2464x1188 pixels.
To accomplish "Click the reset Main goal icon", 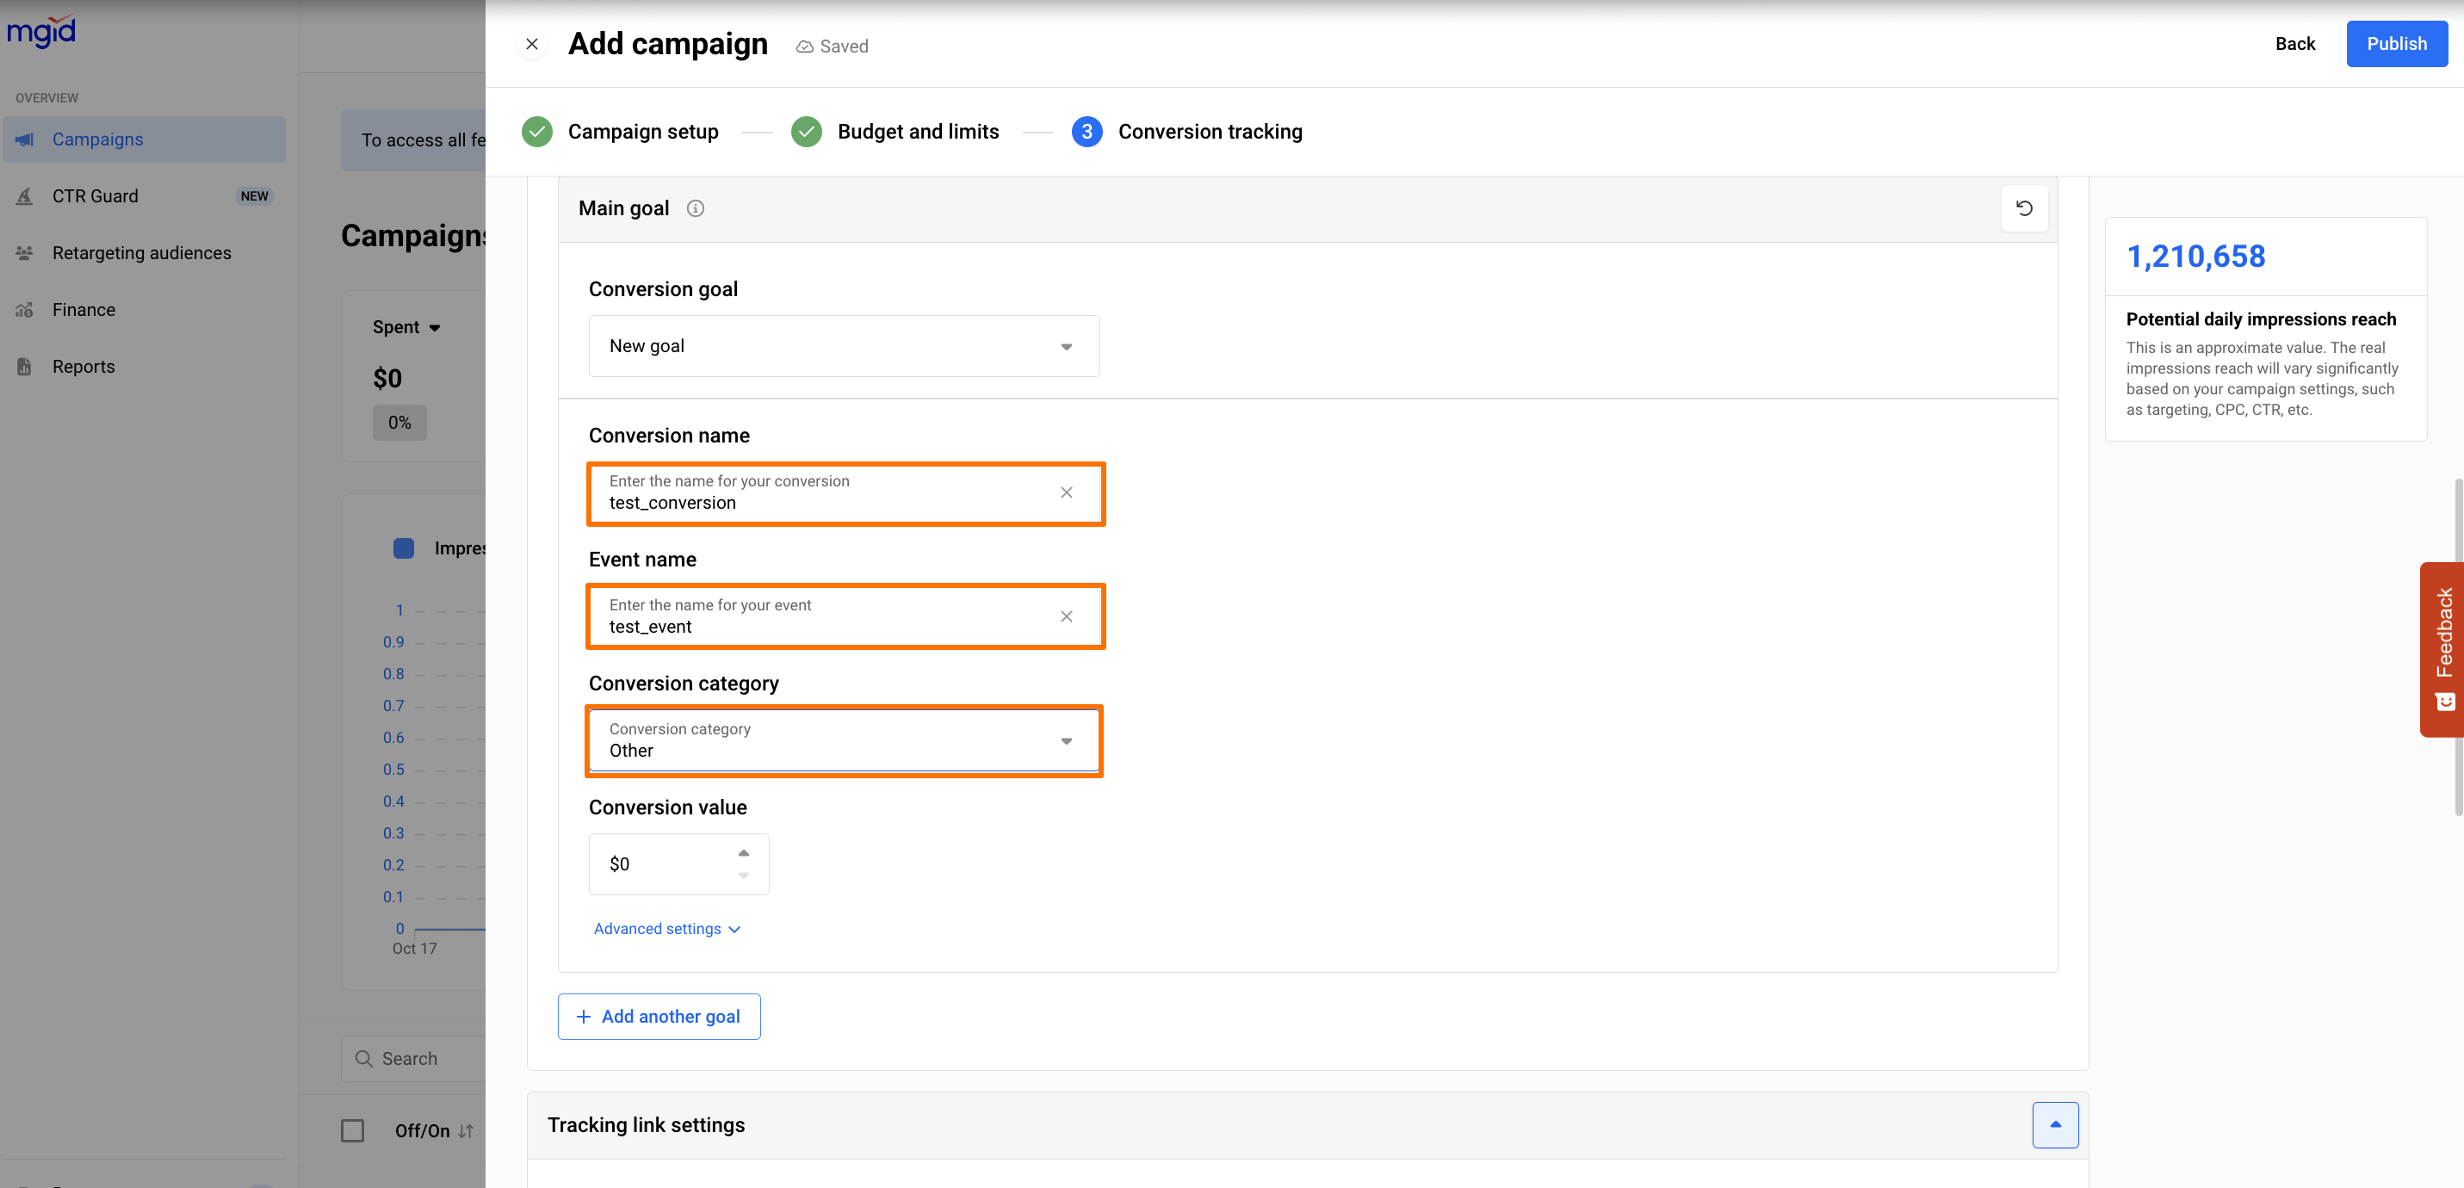I will [2024, 208].
